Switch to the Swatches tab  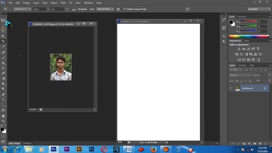pos(242,17)
